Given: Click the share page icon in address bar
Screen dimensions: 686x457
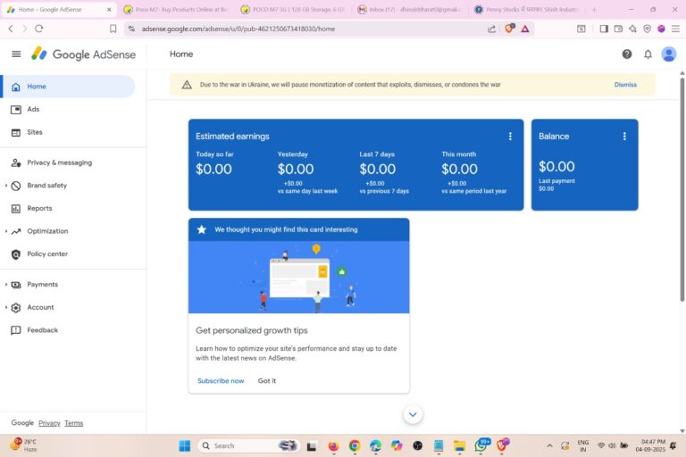Looking at the screenshot, I should (492, 29).
